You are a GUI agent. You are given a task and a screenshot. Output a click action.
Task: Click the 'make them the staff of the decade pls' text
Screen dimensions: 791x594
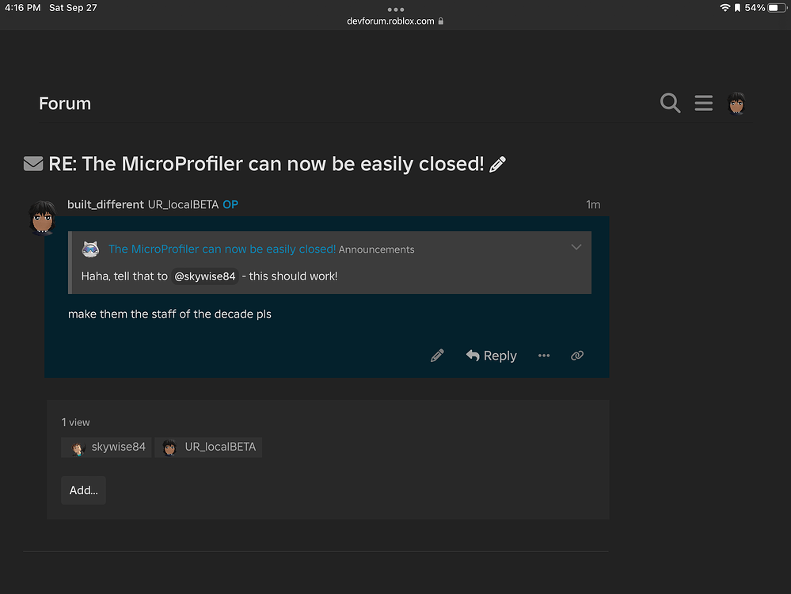169,314
